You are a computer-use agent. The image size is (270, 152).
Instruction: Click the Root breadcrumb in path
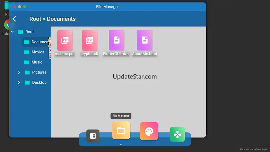pyautogui.click(x=35, y=19)
